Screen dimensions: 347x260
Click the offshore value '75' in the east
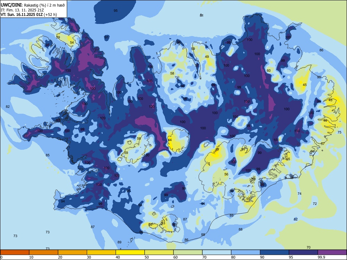click(x=339, y=132)
